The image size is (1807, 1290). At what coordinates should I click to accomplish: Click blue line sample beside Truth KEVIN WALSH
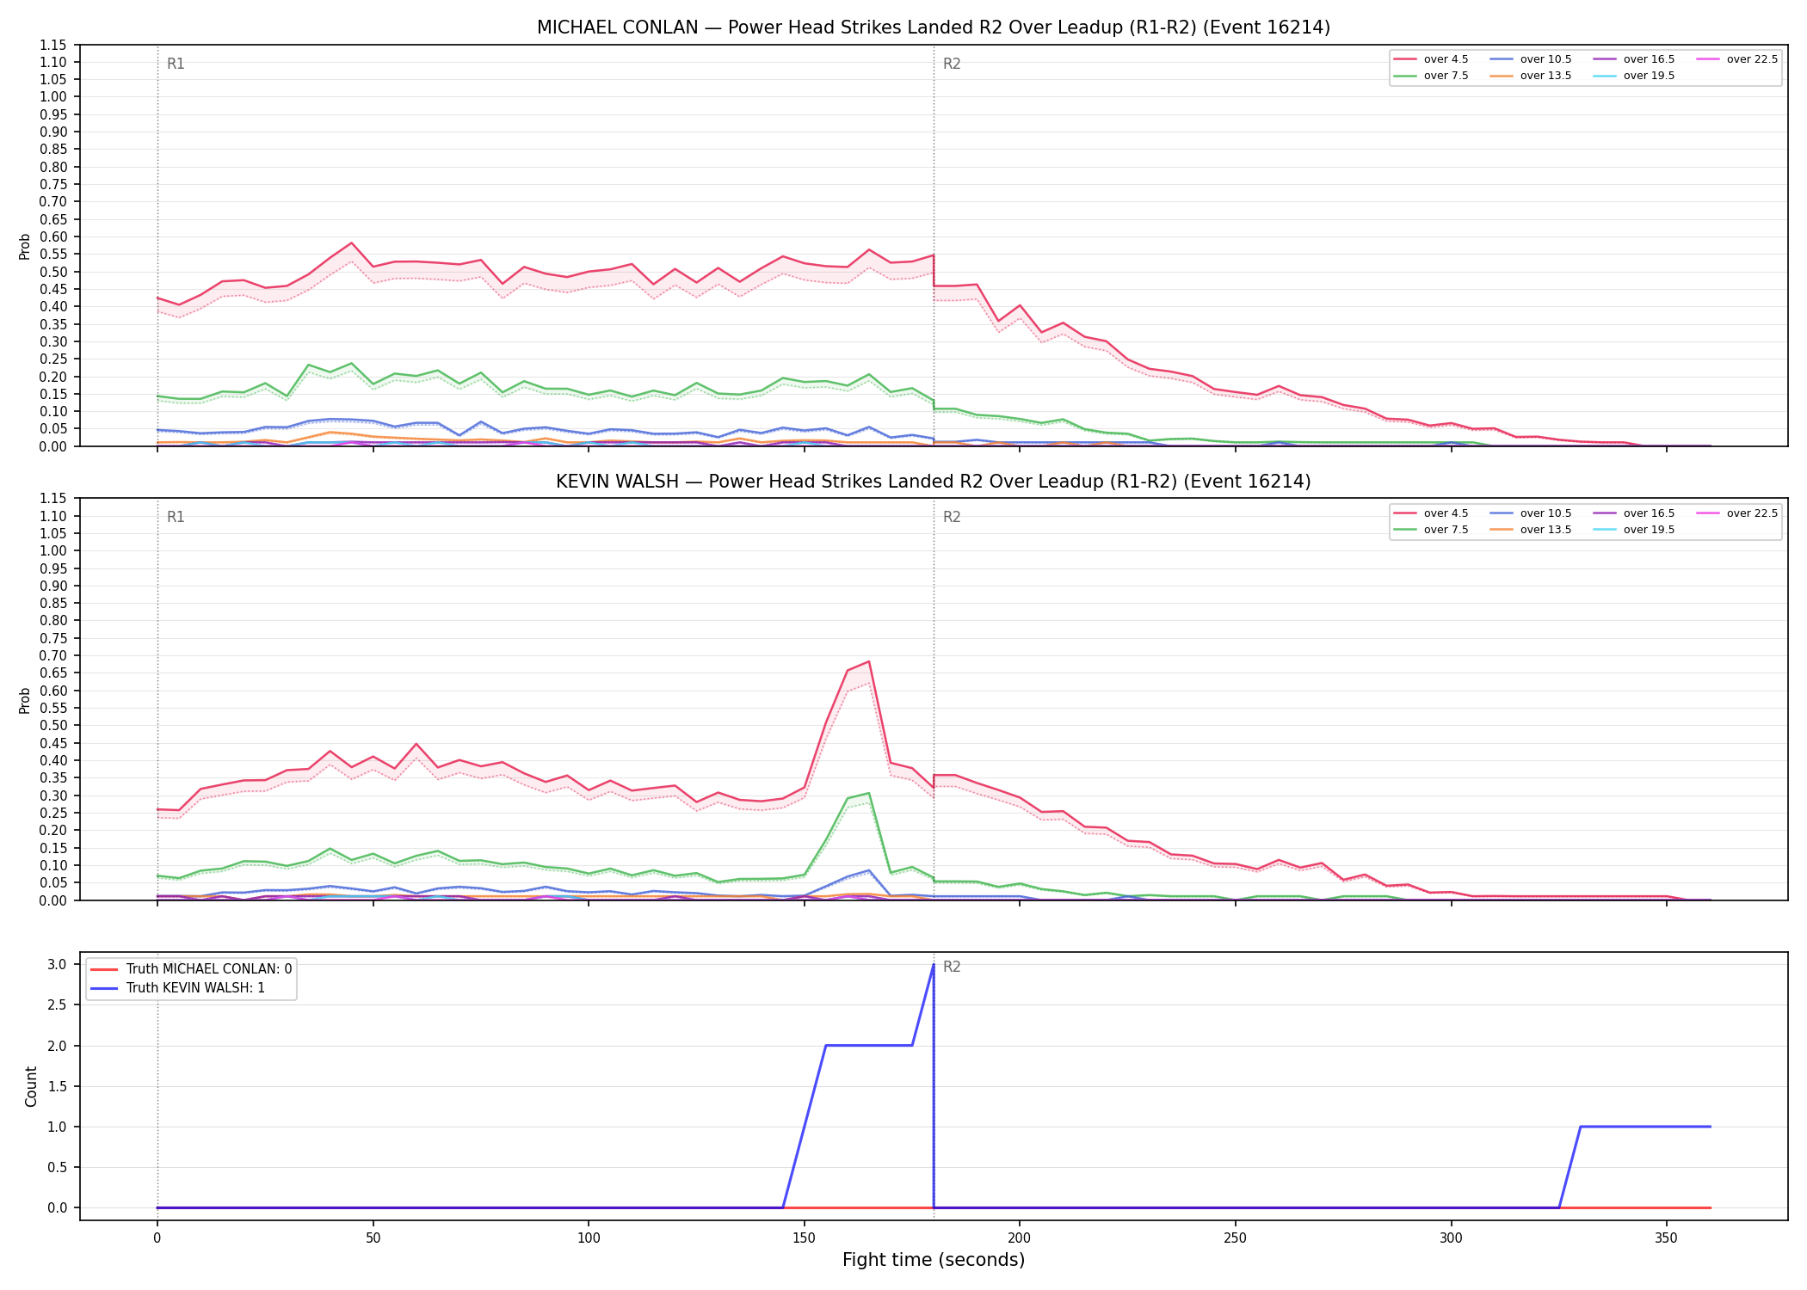(103, 988)
